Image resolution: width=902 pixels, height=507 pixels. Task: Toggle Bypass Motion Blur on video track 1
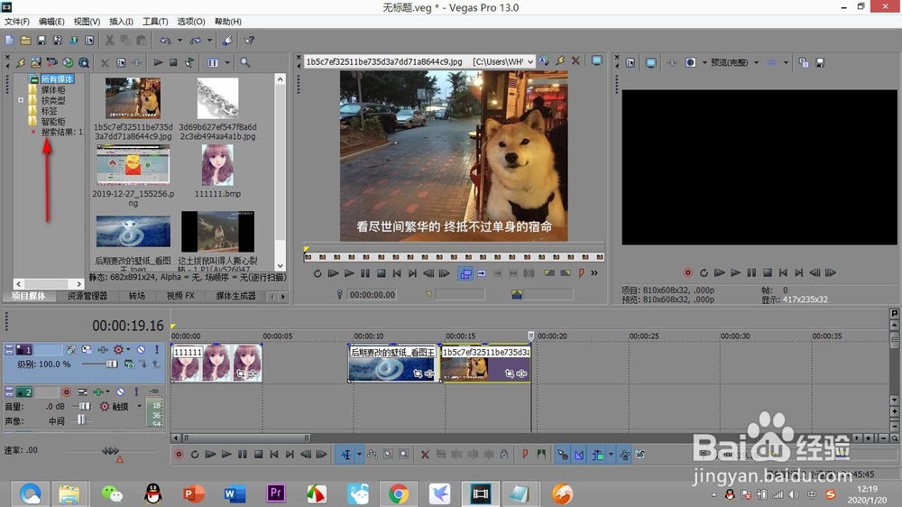click(70, 349)
